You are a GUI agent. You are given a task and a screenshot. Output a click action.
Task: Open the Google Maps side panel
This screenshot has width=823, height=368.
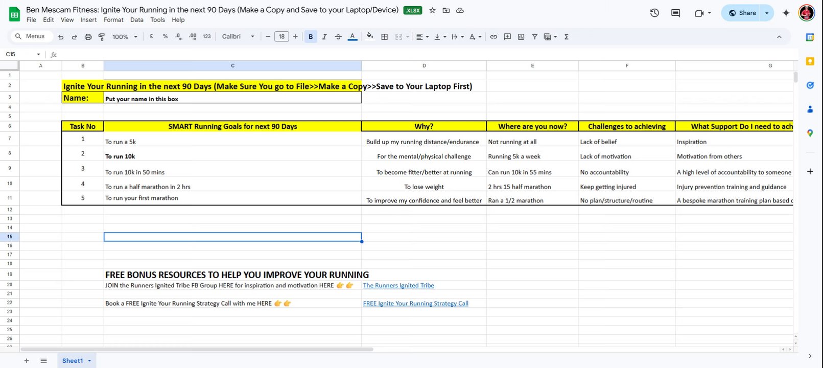tap(810, 133)
